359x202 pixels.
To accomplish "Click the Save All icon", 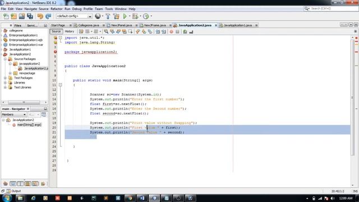I will point(30,16).
